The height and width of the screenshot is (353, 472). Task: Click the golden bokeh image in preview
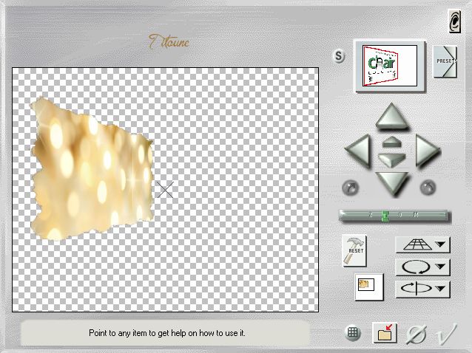[x=92, y=170]
